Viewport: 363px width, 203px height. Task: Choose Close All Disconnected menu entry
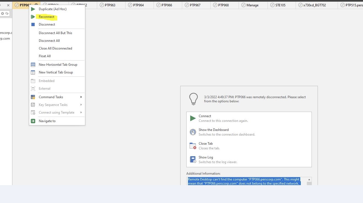click(55, 48)
